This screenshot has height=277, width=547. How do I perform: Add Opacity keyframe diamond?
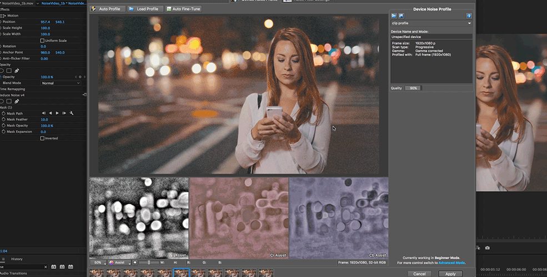(x=80, y=77)
